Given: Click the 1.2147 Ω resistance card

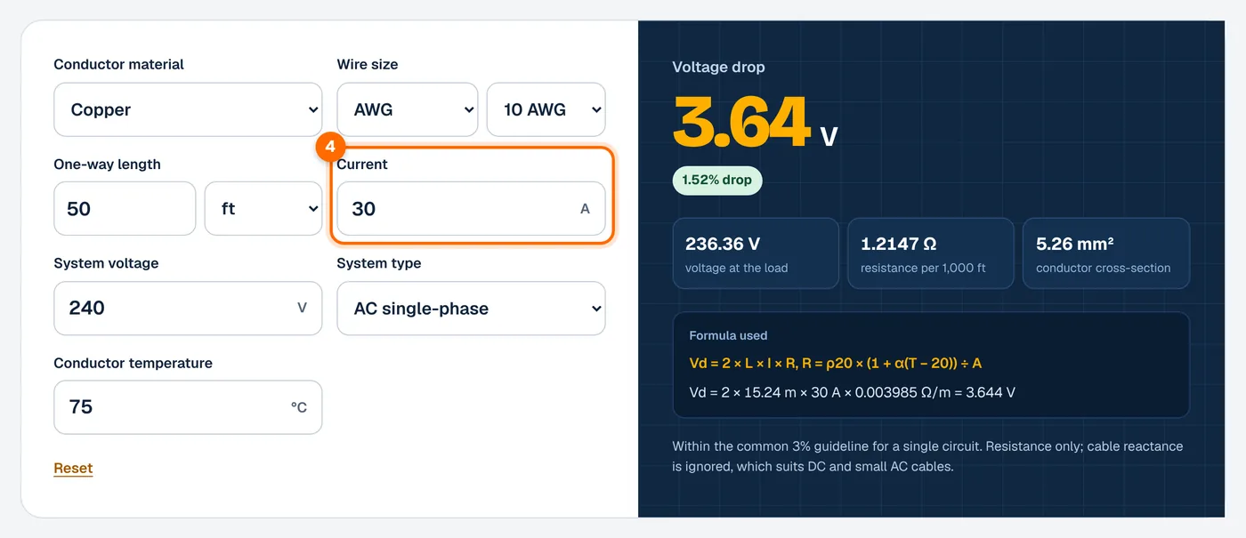Looking at the screenshot, I should (931, 253).
